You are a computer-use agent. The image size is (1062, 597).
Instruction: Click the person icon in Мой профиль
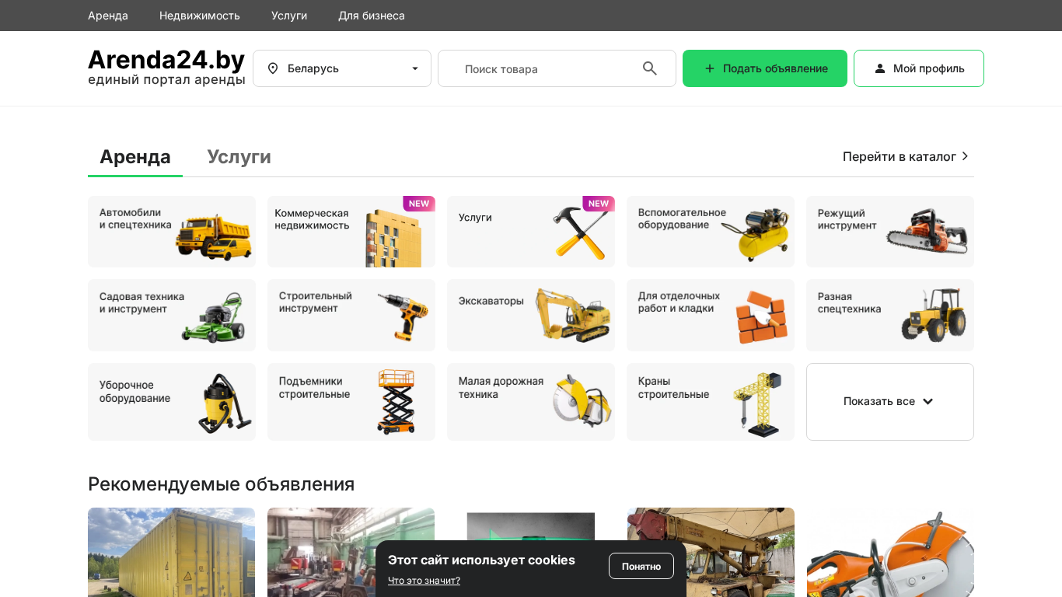click(880, 68)
